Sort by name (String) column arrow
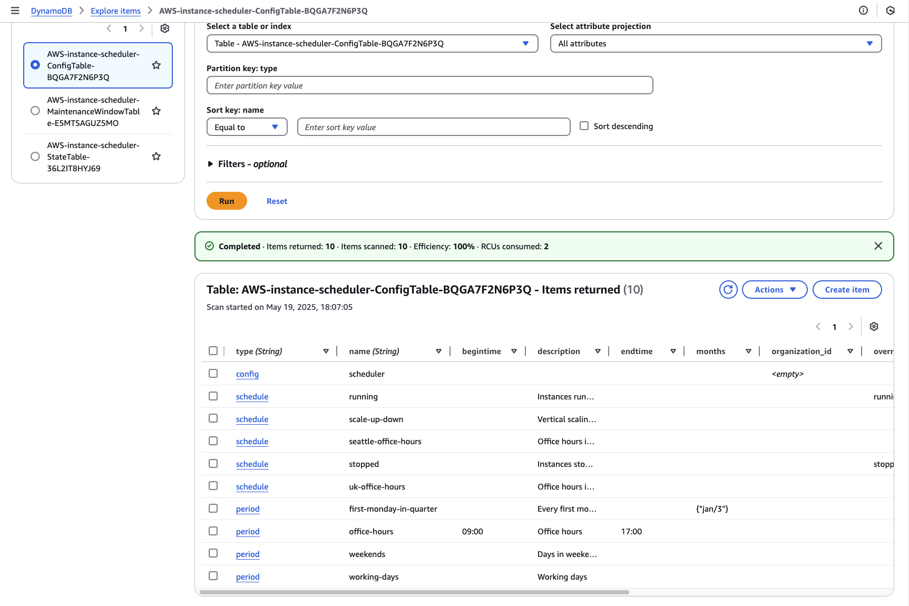Screen dimensions: 909x606 pyautogui.click(x=438, y=351)
